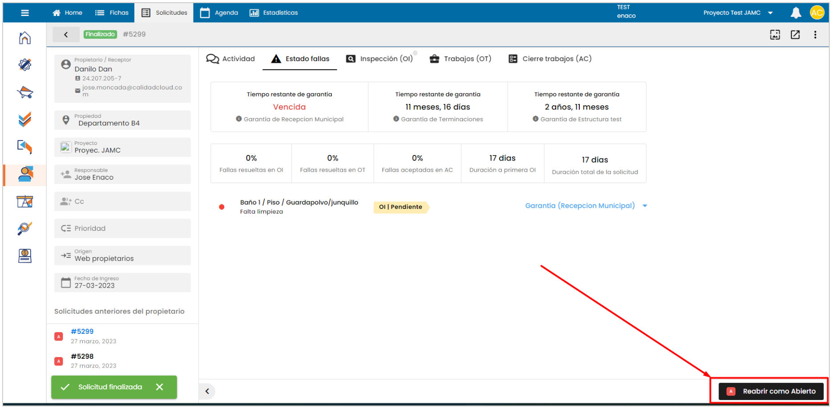
Task: Switch to Inspección (OI) tab
Action: coord(380,59)
